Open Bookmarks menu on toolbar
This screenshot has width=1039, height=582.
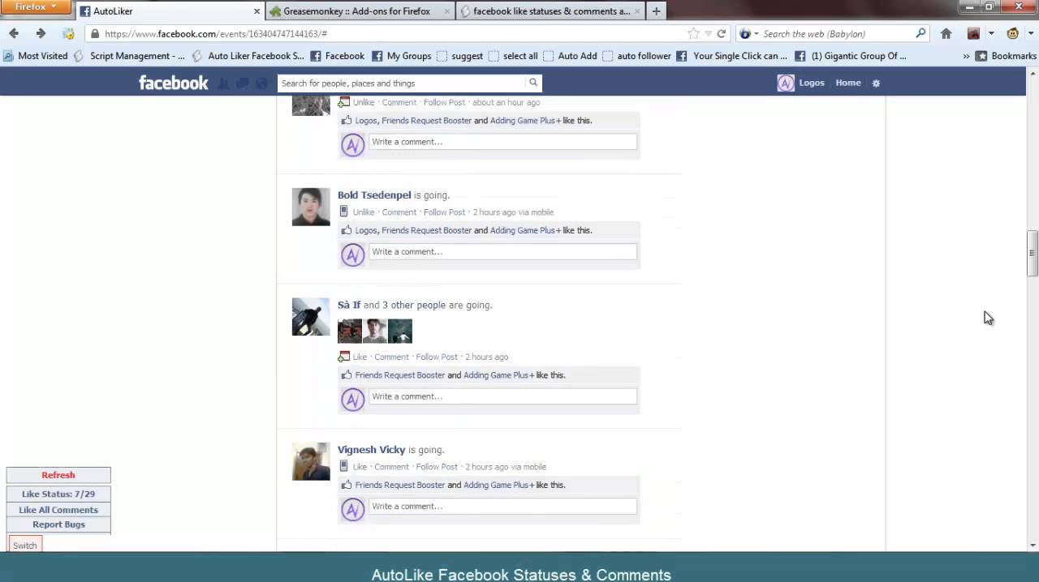pos(1006,56)
